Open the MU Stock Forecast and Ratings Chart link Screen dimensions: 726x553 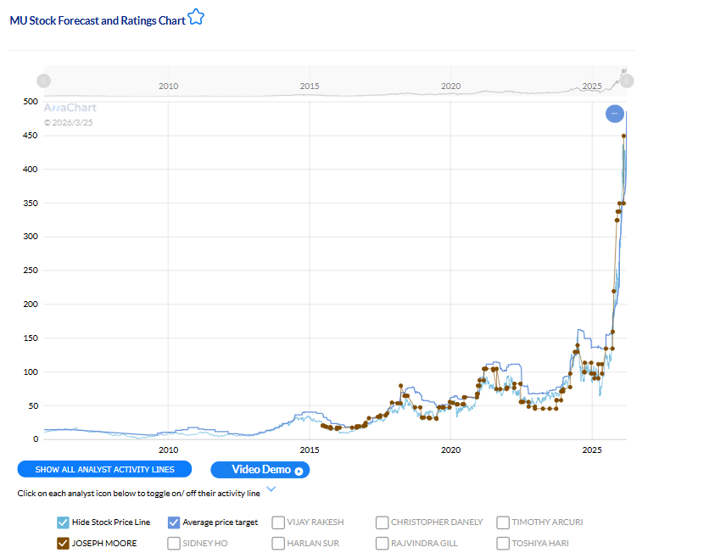[x=96, y=16]
